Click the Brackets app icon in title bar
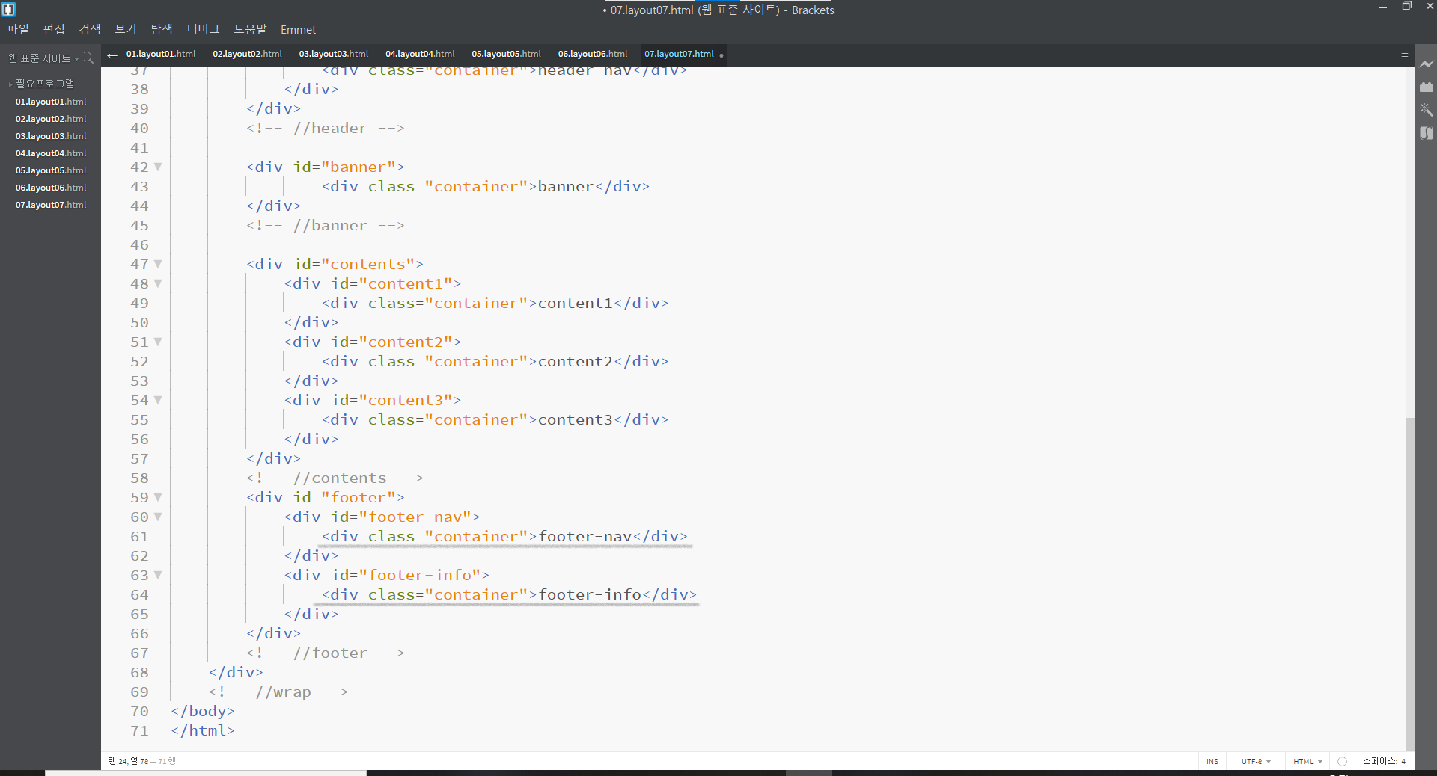The height and width of the screenshot is (776, 1437). [x=9, y=9]
